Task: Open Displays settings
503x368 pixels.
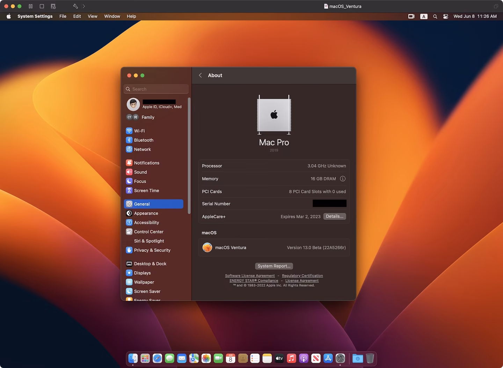Action: [154, 273]
